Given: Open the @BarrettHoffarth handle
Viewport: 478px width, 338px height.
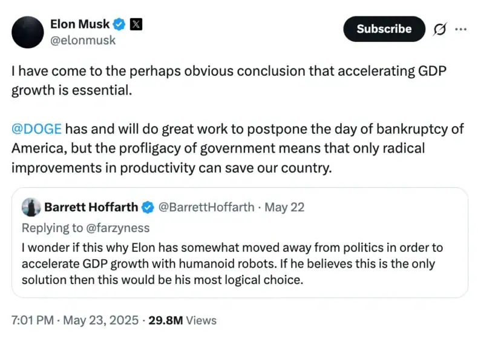Looking at the screenshot, I should tap(206, 207).
